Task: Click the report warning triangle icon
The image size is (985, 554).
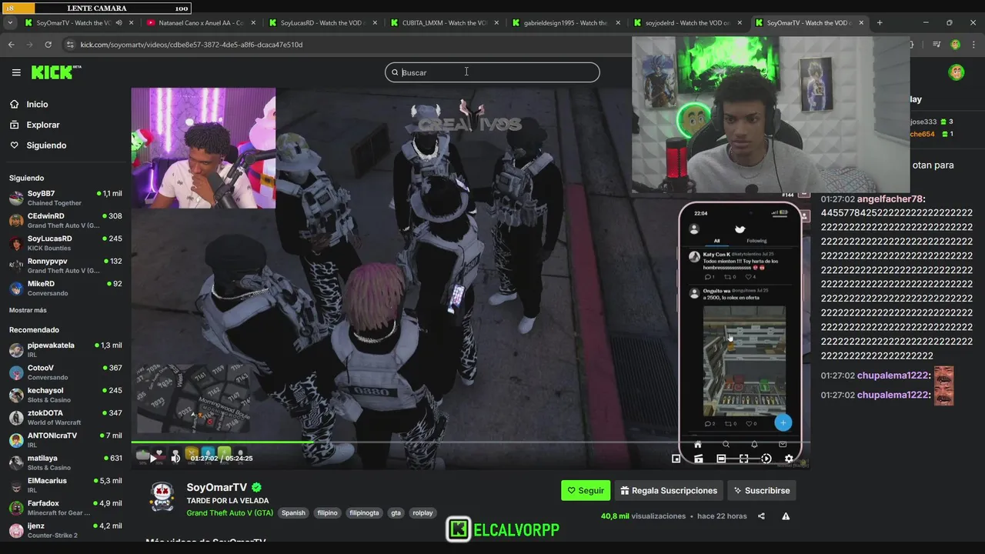Action: 786,516
